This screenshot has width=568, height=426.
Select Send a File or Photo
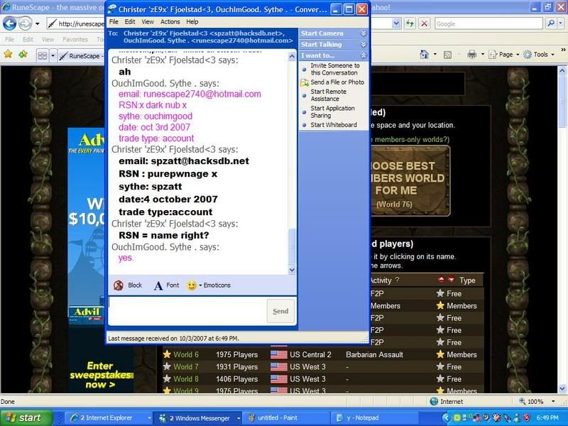(332, 82)
